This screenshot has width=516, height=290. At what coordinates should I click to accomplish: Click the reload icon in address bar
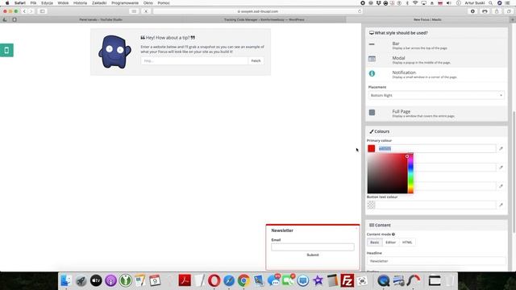click(x=360, y=11)
